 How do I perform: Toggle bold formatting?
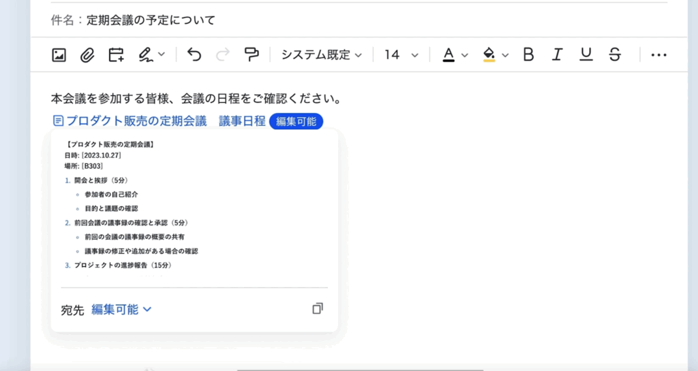point(528,55)
